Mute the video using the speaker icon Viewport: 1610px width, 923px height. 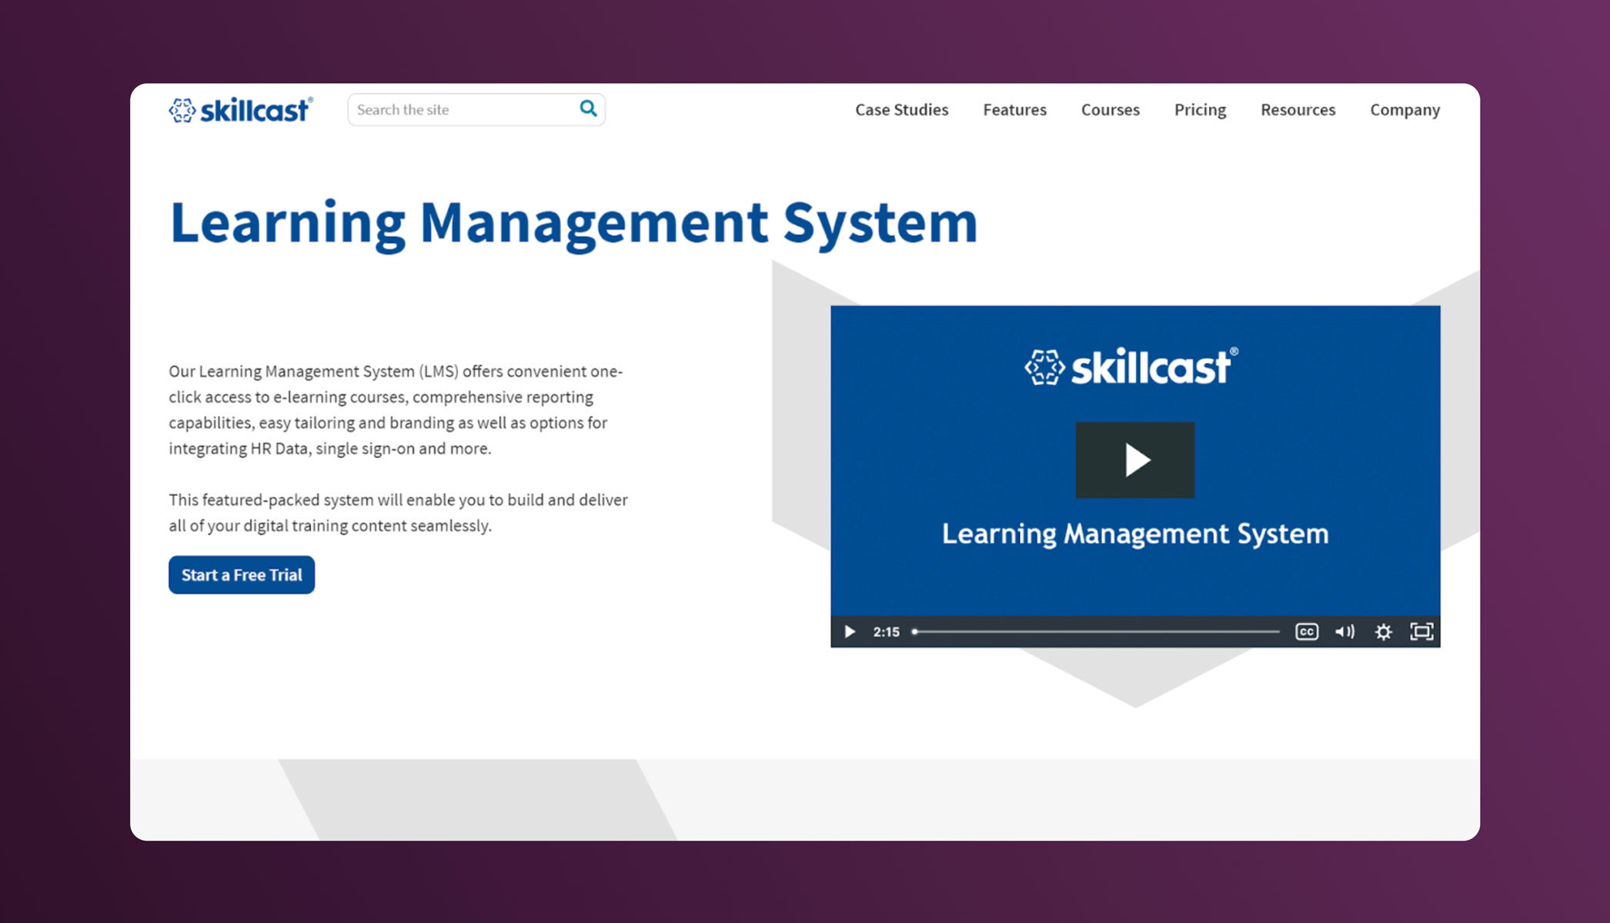(x=1344, y=631)
